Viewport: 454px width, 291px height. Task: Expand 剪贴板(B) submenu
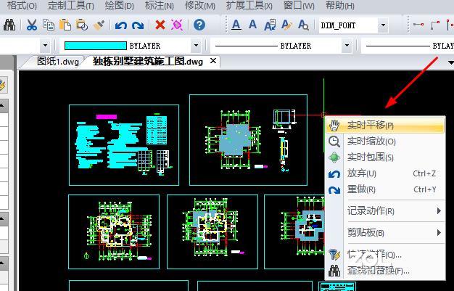[385, 232]
